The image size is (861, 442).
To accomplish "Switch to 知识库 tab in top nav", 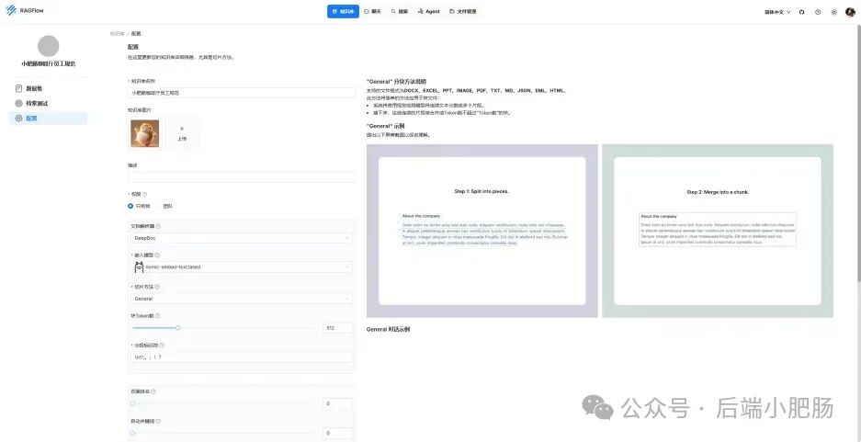I will 343,12.
